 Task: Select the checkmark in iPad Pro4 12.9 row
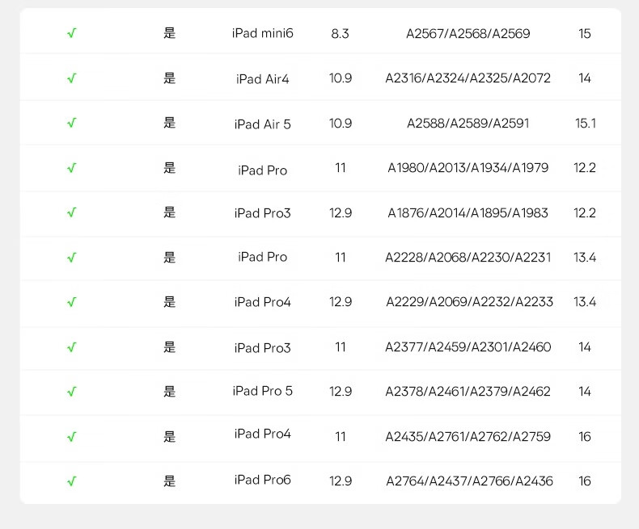[72, 302]
